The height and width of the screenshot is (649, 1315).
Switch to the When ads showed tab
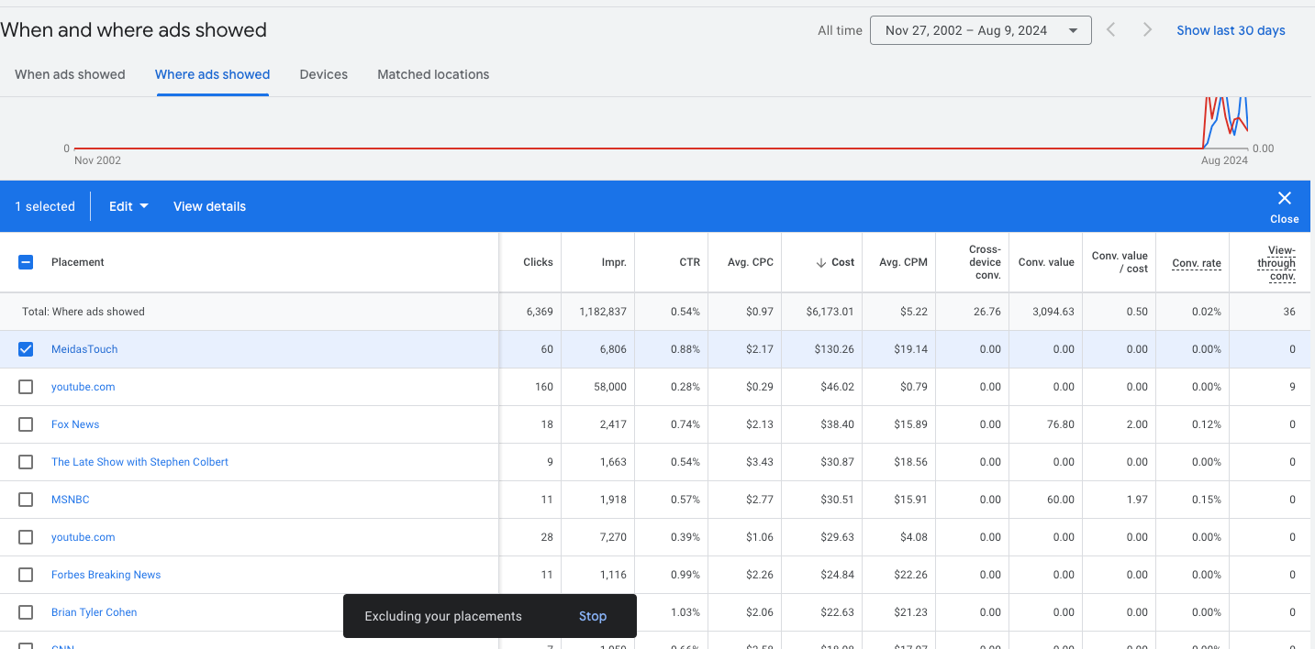pos(70,74)
